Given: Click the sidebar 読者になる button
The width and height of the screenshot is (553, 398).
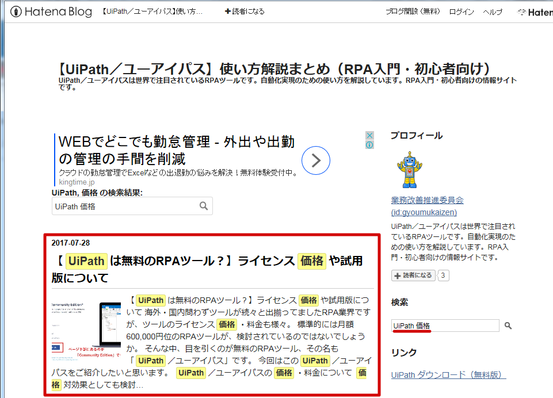Looking at the screenshot, I should pyautogui.click(x=413, y=275).
